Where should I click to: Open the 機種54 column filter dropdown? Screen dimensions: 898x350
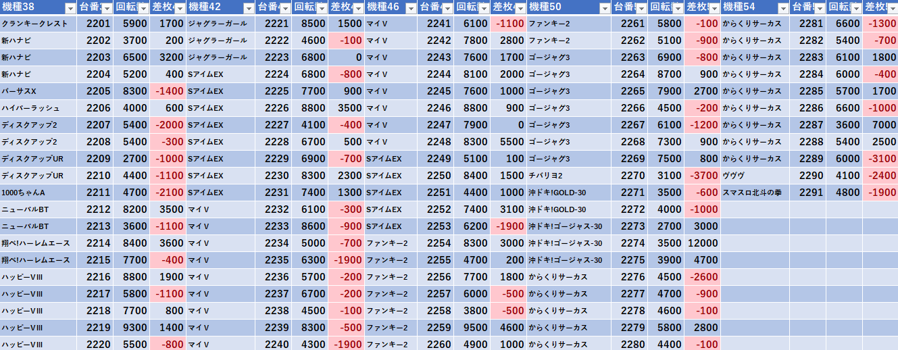tap(782, 8)
